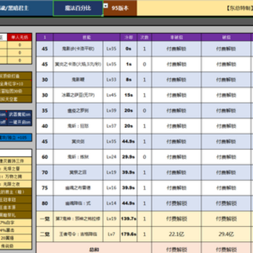Click the level 75 cell
This screenshot has width=253, height=253.
pos(44,188)
